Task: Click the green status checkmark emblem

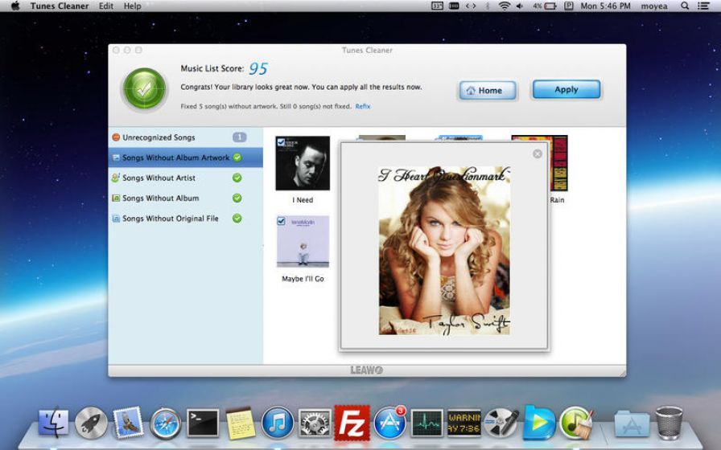Action: click(x=144, y=88)
